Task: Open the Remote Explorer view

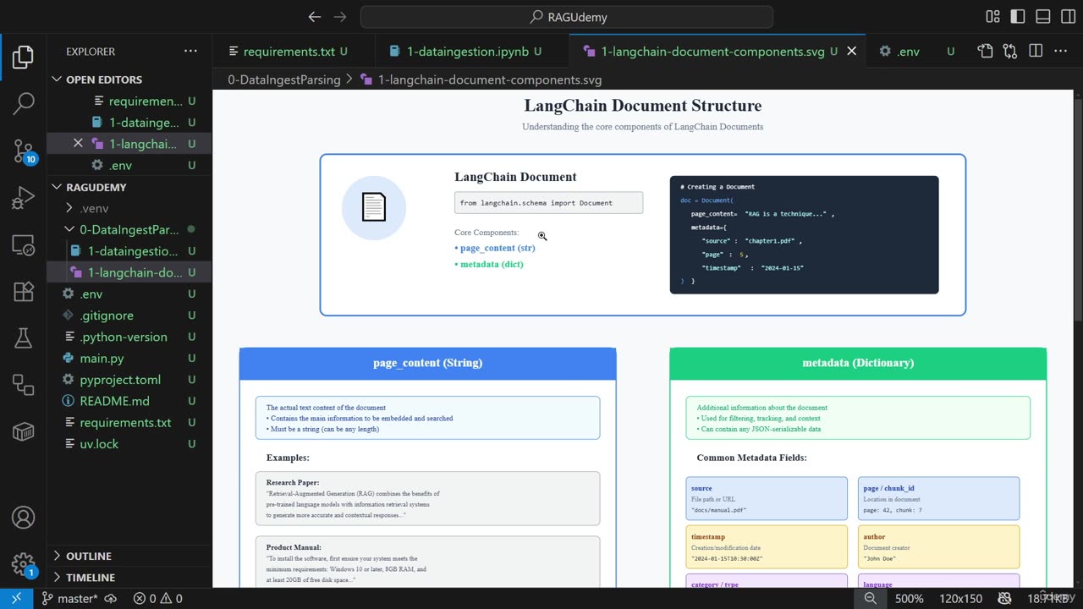Action: [x=23, y=245]
